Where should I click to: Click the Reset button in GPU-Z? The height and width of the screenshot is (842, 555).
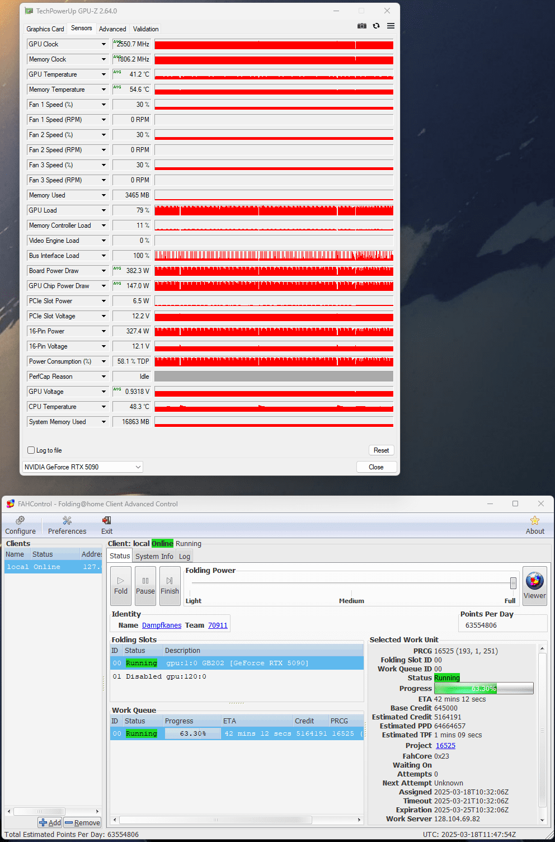(x=381, y=450)
